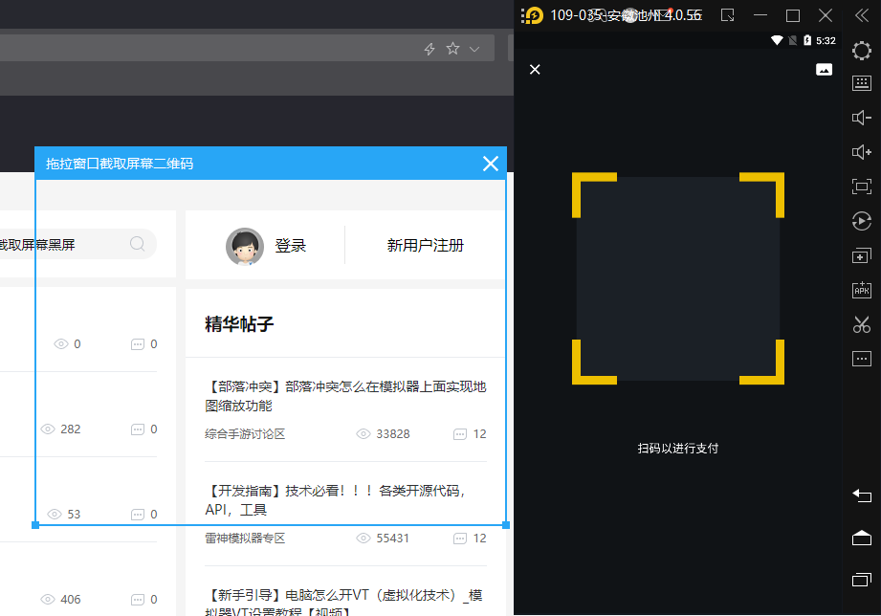Image resolution: width=881 pixels, height=616 pixels.
Task: Collapse the emulator sidebar double-chevron
Action: [x=862, y=15]
